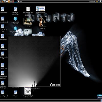Select the side-ubuntu.psd file icon

(3, 27)
